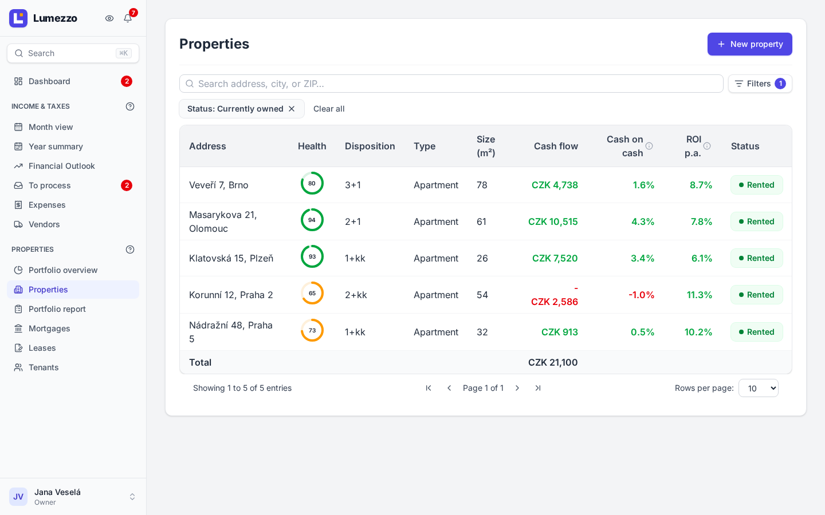
Task: Open Dashboard in the sidebar
Action: [73, 81]
